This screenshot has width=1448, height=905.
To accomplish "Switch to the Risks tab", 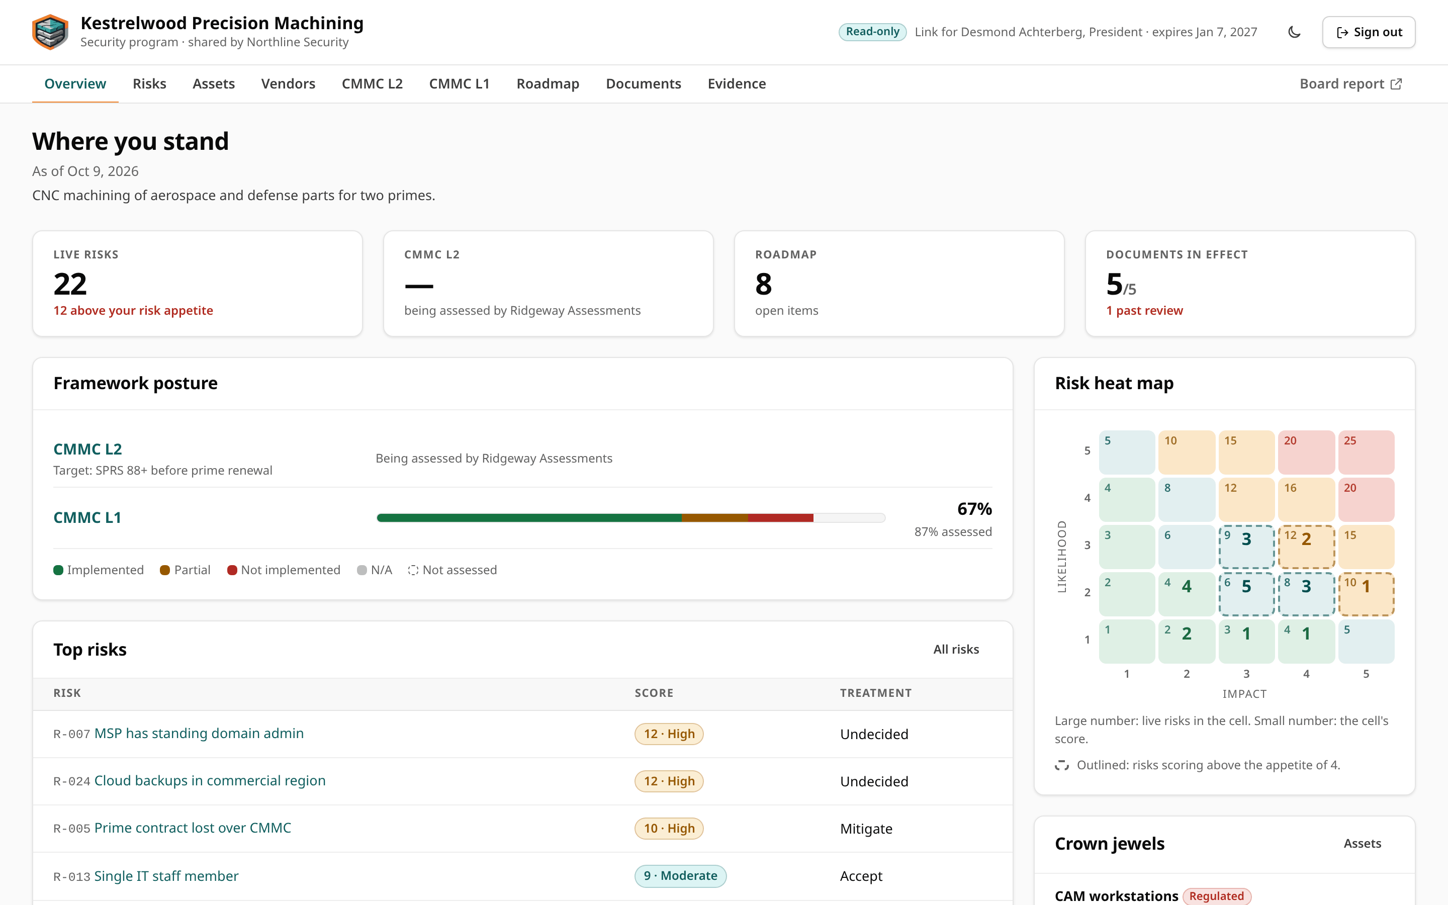I will 149,84.
